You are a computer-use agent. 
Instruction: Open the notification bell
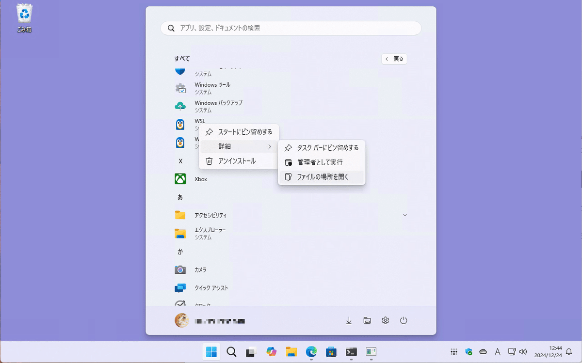pos(569,352)
